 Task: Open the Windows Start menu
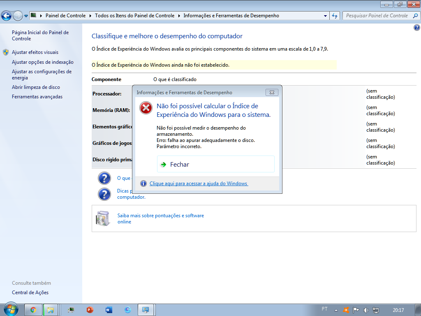click(11, 309)
